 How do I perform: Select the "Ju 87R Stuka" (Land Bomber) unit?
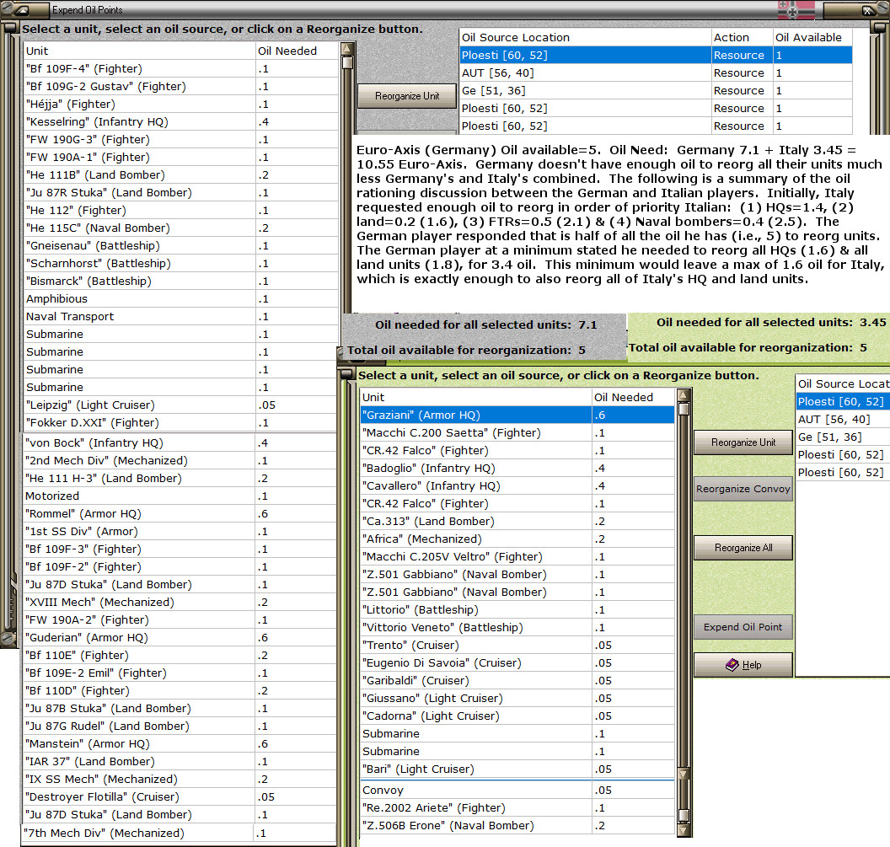click(180, 192)
